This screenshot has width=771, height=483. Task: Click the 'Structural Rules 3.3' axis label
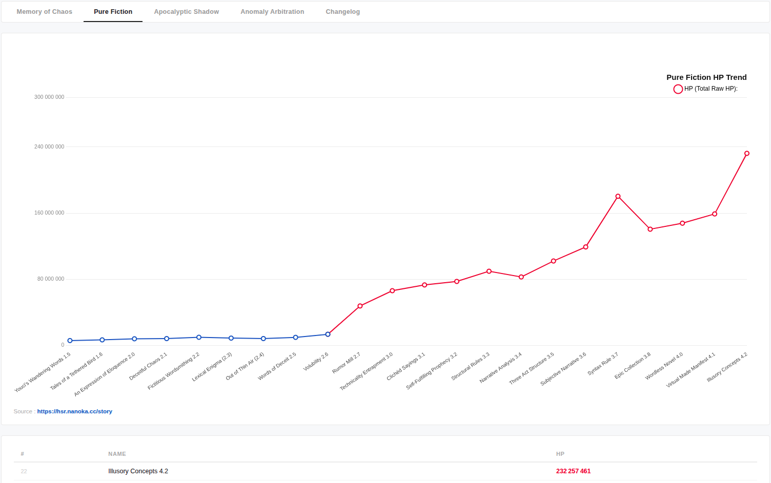[x=471, y=366]
